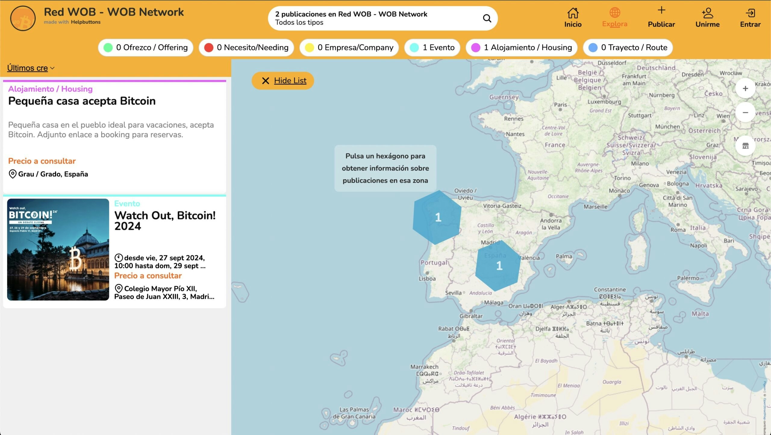771x435 pixels.
Task: Click the magenta Housing color dot
Action: click(x=476, y=48)
